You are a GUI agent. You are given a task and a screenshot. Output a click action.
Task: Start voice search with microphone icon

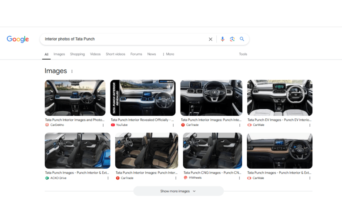[222, 39]
